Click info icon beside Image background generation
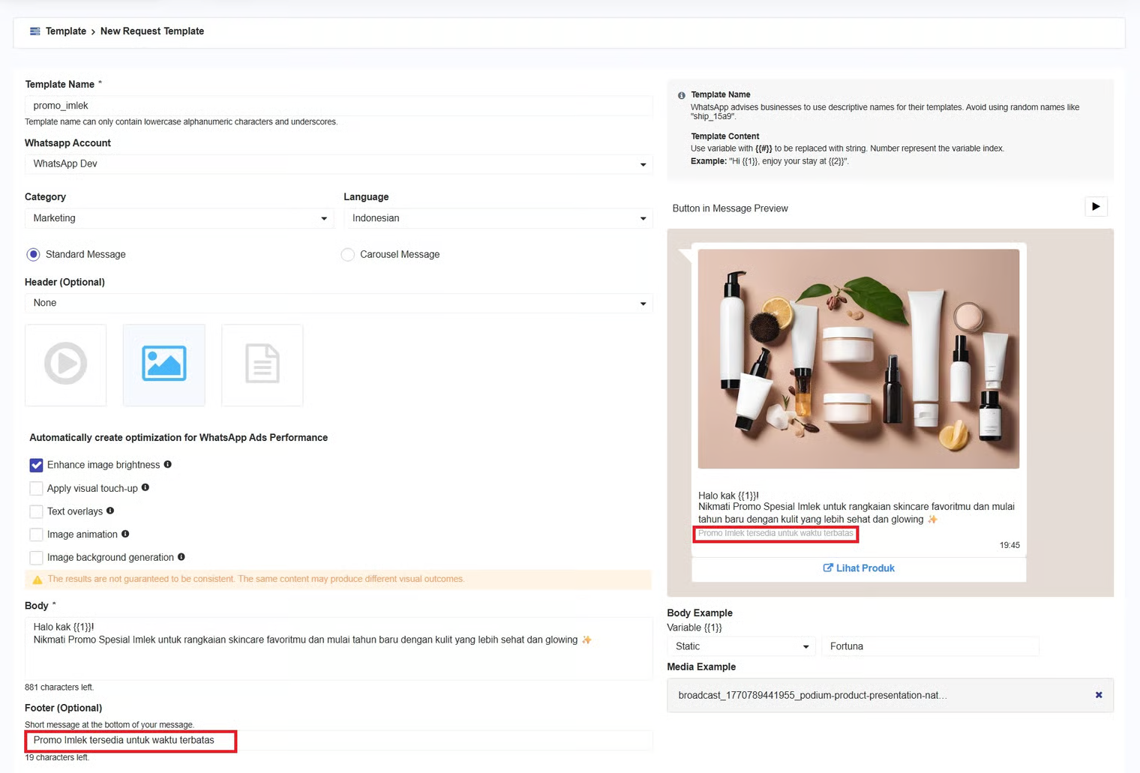 (x=181, y=557)
